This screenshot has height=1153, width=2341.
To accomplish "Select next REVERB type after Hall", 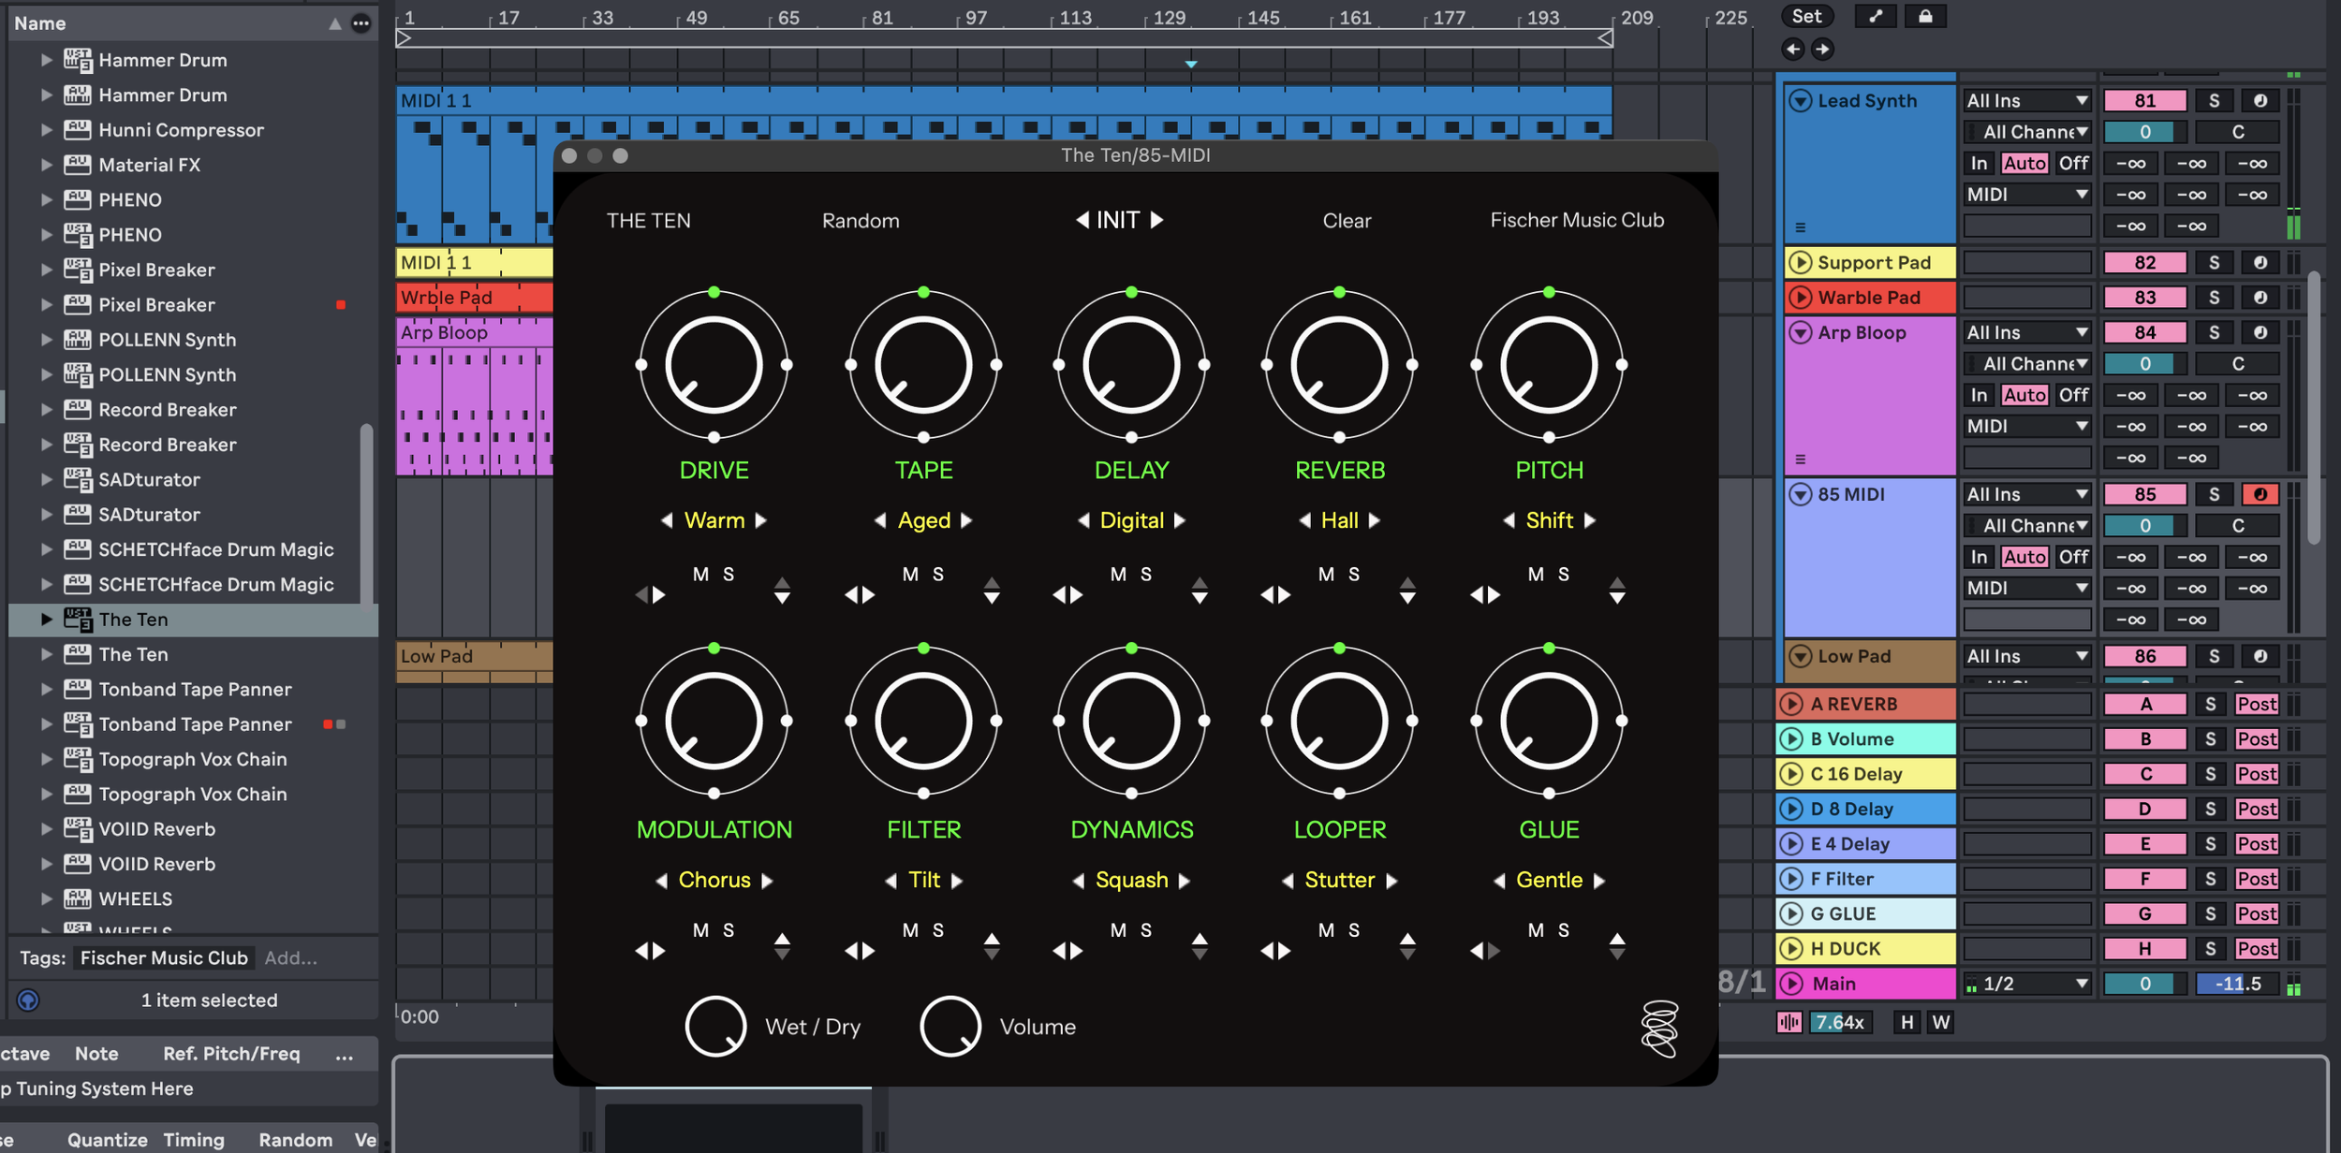I will click(x=1375, y=520).
